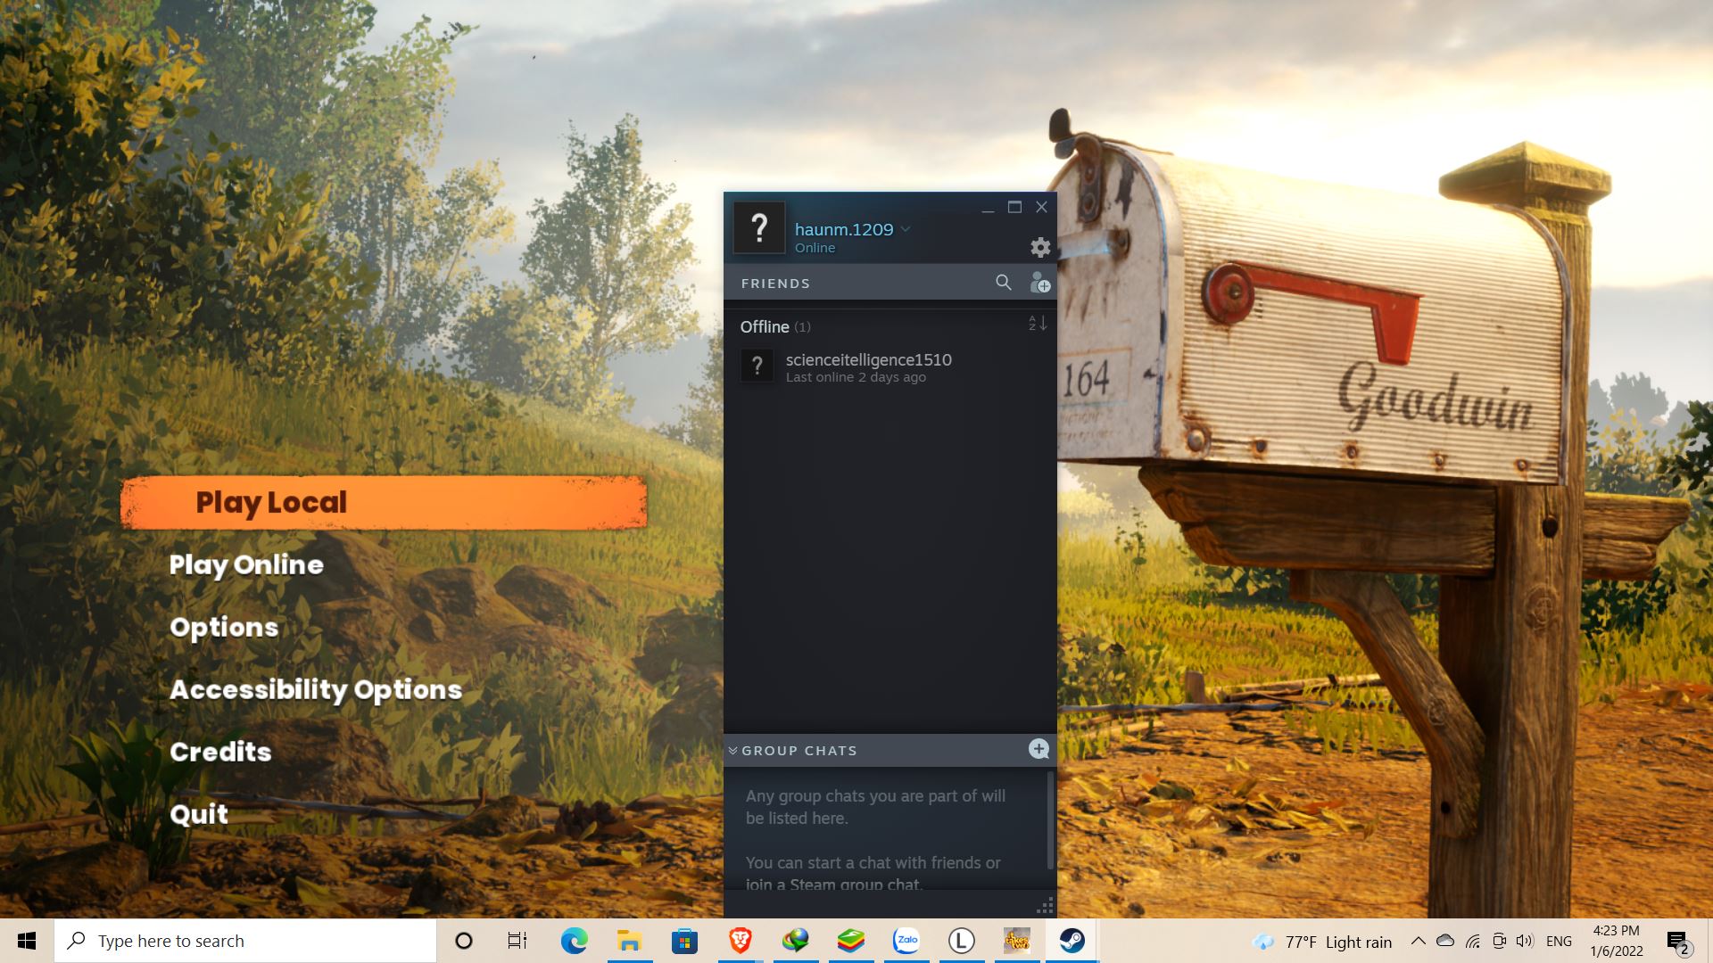Select Play Local from game menu
The width and height of the screenshot is (1713, 963).
pos(272,501)
